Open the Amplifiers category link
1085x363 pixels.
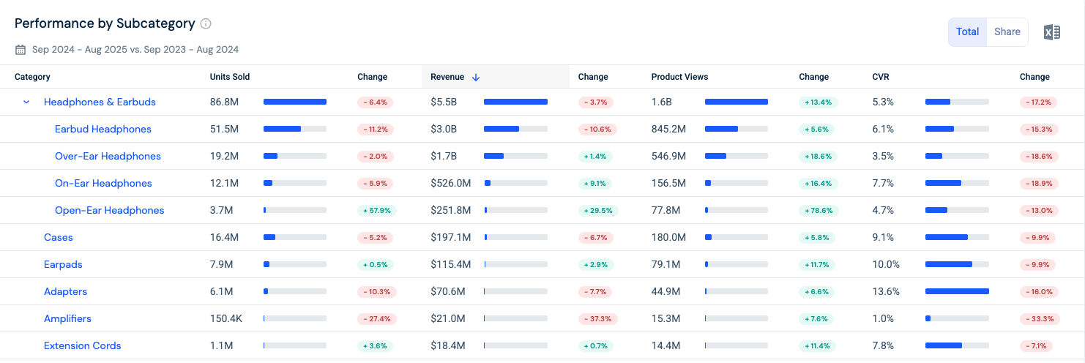coord(67,319)
